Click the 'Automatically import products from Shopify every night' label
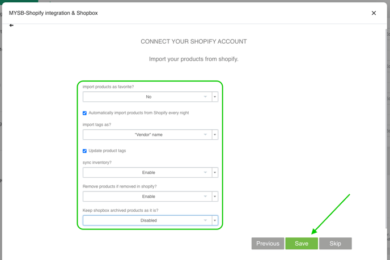Viewport: 390px width, 260px height. [139, 113]
